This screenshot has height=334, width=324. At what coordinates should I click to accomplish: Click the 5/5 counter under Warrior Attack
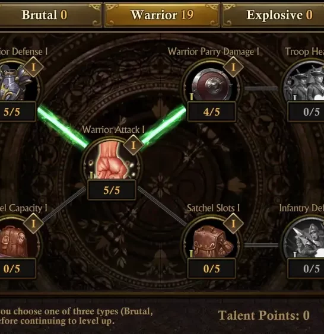pyautogui.click(x=112, y=190)
